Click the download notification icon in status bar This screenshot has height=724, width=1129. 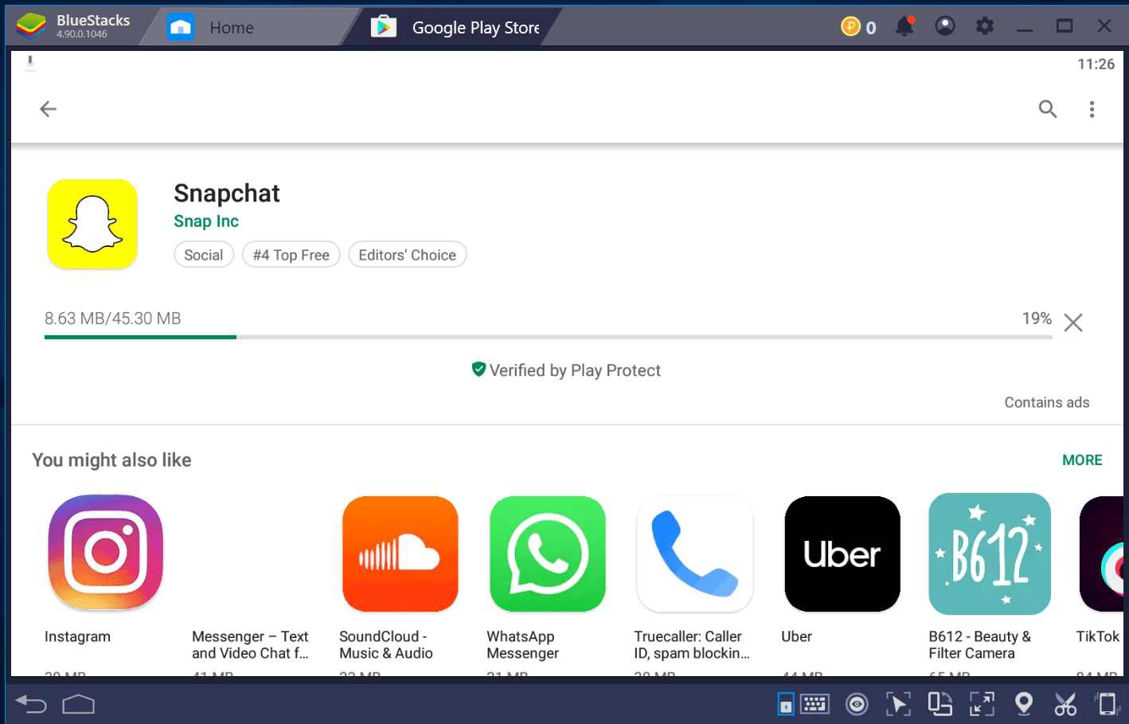click(30, 63)
